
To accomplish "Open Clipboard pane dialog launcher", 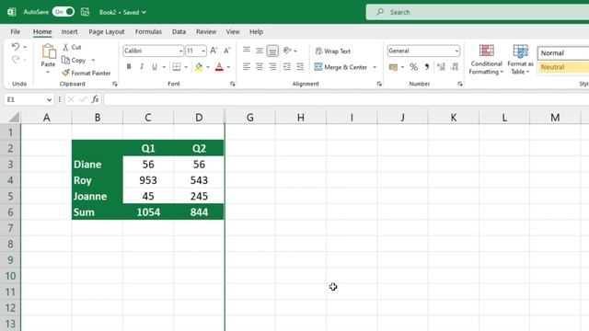I will pyautogui.click(x=115, y=84).
